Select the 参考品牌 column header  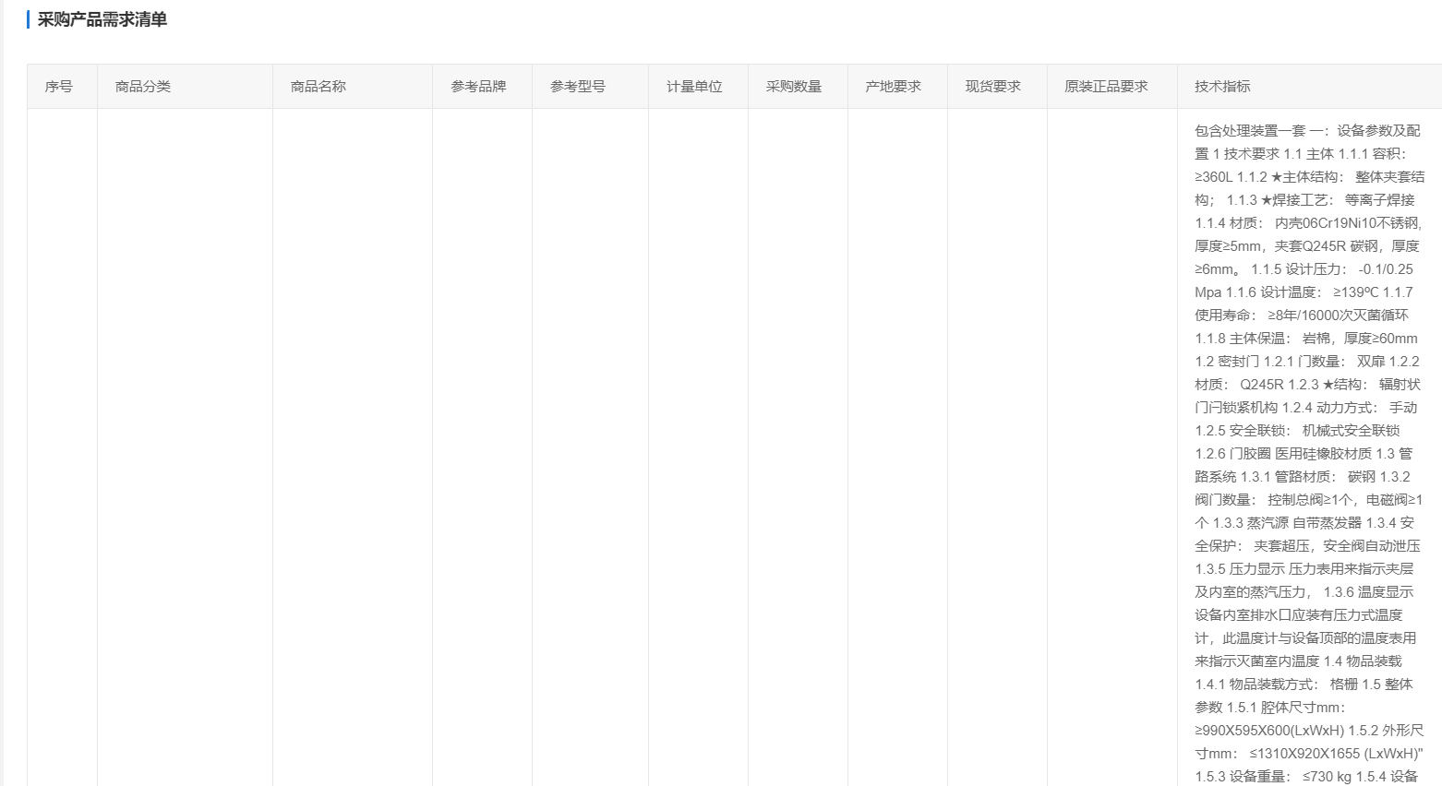coord(478,87)
